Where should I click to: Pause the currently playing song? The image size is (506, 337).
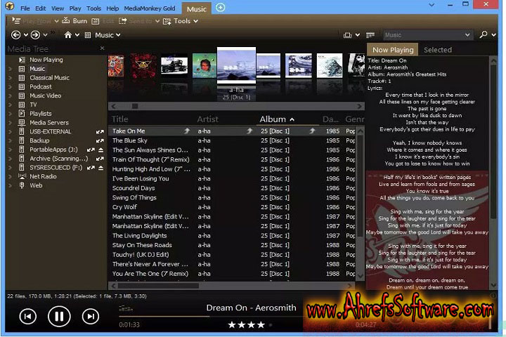(59, 317)
